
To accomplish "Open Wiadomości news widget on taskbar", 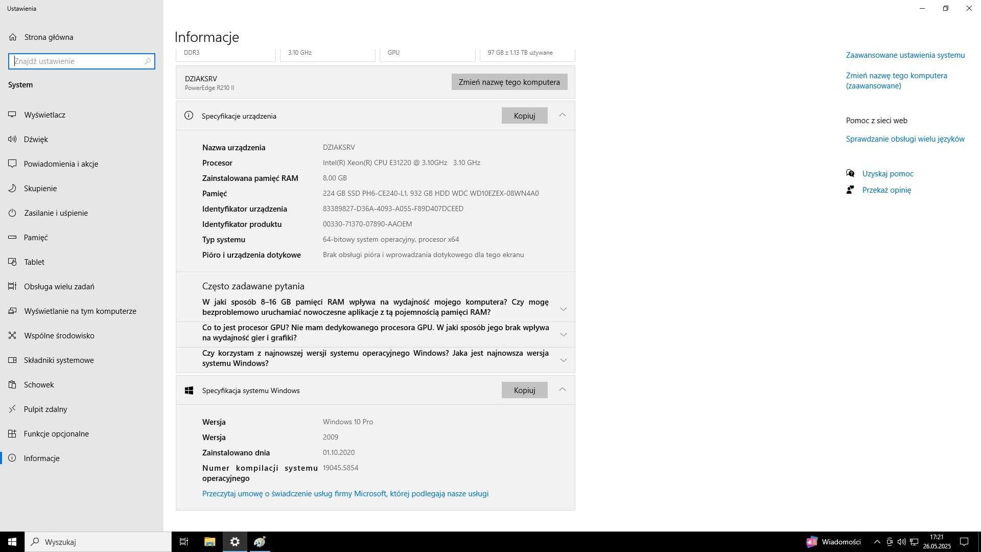I will point(833,542).
